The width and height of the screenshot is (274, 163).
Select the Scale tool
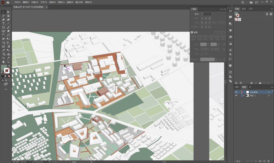tap(8, 35)
